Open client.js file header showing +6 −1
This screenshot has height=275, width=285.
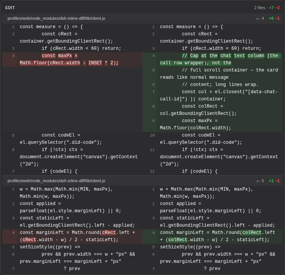click(x=142, y=18)
